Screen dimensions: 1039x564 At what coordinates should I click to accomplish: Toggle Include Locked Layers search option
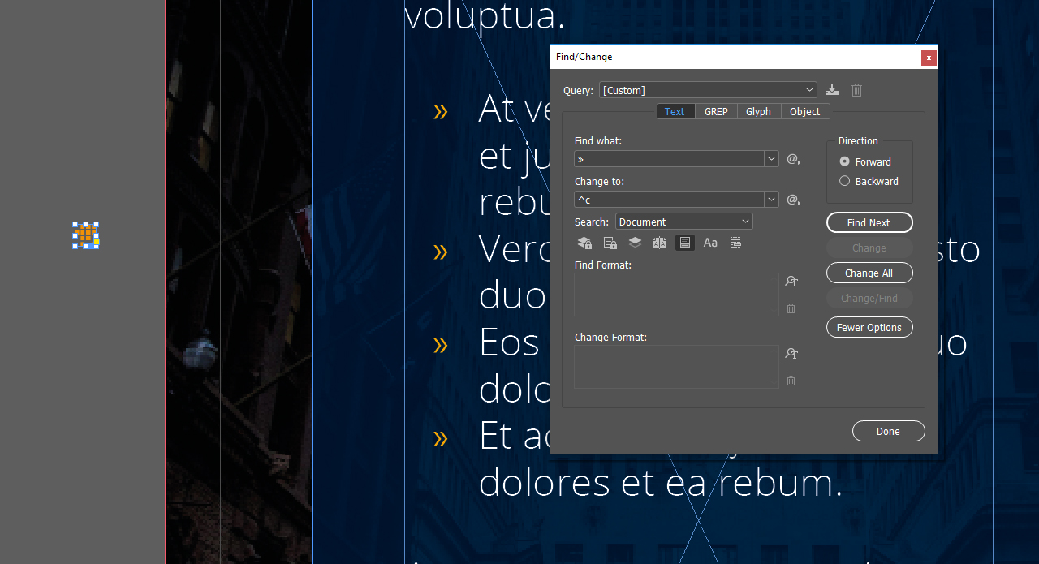tap(584, 243)
